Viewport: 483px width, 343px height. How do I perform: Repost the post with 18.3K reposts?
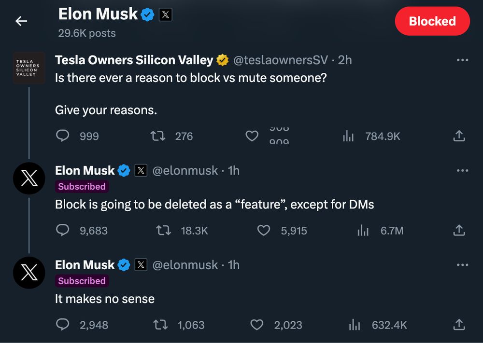pyautogui.click(x=164, y=231)
